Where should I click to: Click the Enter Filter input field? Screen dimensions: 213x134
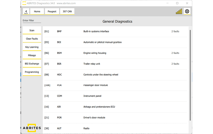32,21
